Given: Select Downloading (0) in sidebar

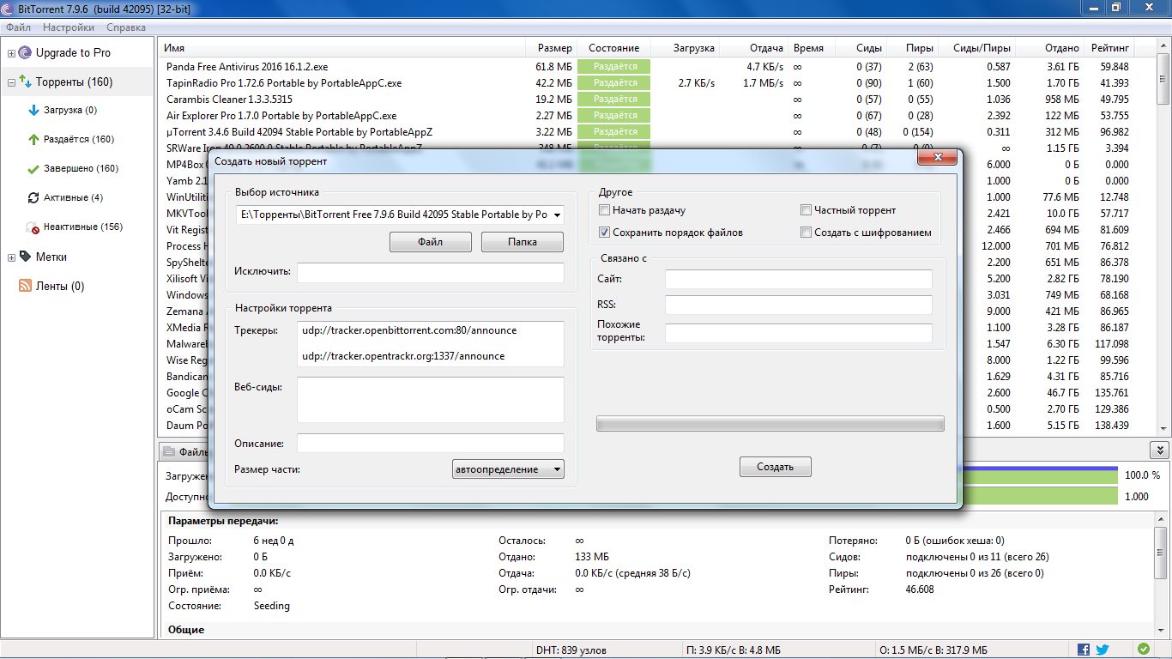Looking at the screenshot, I should (x=70, y=111).
